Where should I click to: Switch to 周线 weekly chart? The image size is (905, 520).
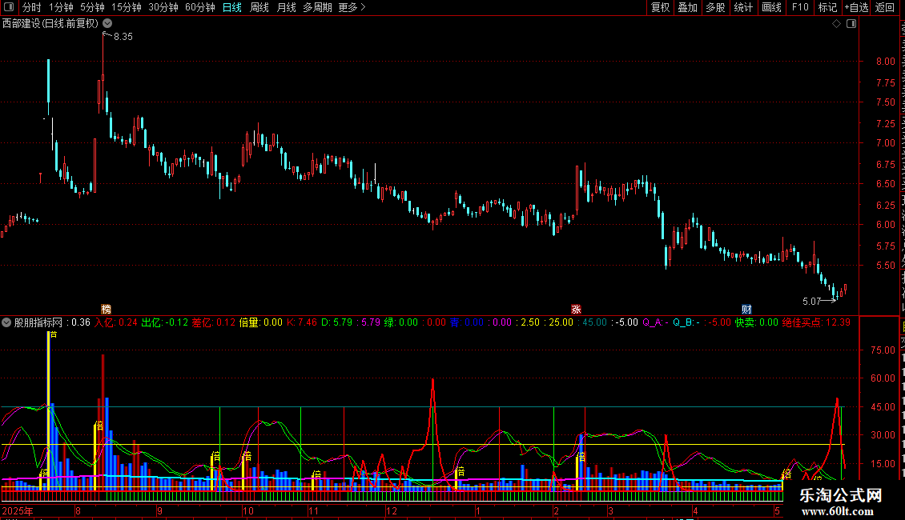point(259,7)
